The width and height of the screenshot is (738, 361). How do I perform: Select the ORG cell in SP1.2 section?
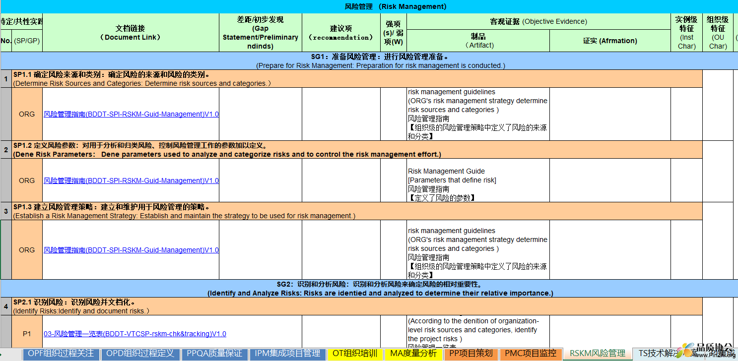(27, 180)
